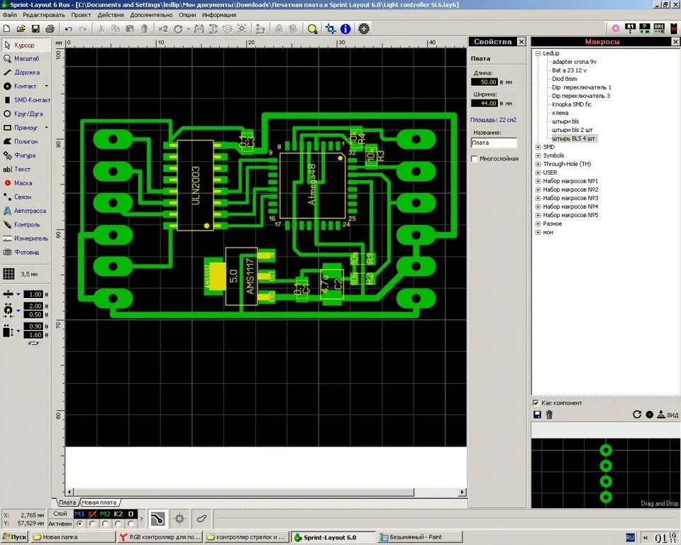Screen dimensions: 681x545
Task: Select the штырь BLS 4 шт macro
Action: point(573,138)
